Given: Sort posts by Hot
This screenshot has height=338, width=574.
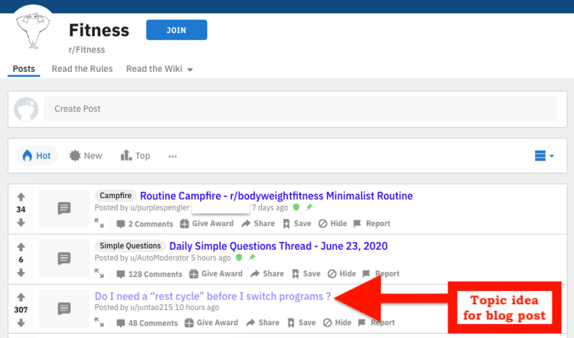Looking at the screenshot, I should pos(37,156).
